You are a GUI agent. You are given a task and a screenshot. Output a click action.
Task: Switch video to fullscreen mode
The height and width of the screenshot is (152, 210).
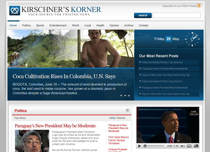[x=196, y=146]
